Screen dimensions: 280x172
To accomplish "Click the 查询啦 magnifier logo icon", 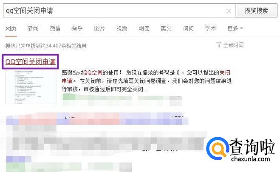I will [217, 148].
